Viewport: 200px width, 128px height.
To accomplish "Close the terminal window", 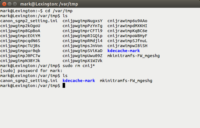I will point(4,4).
